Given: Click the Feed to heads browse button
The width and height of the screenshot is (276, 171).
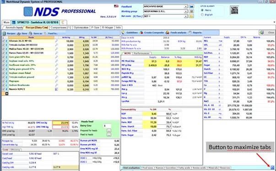Looking at the screenshot, I should tap(109, 135).
